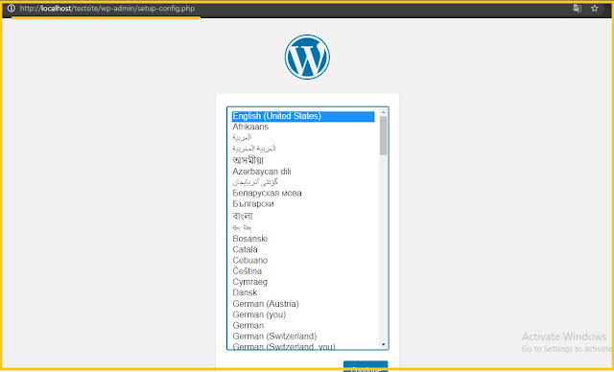Click the blue Continue button
This screenshot has width=614, height=372.
pyautogui.click(x=366, y=366)
